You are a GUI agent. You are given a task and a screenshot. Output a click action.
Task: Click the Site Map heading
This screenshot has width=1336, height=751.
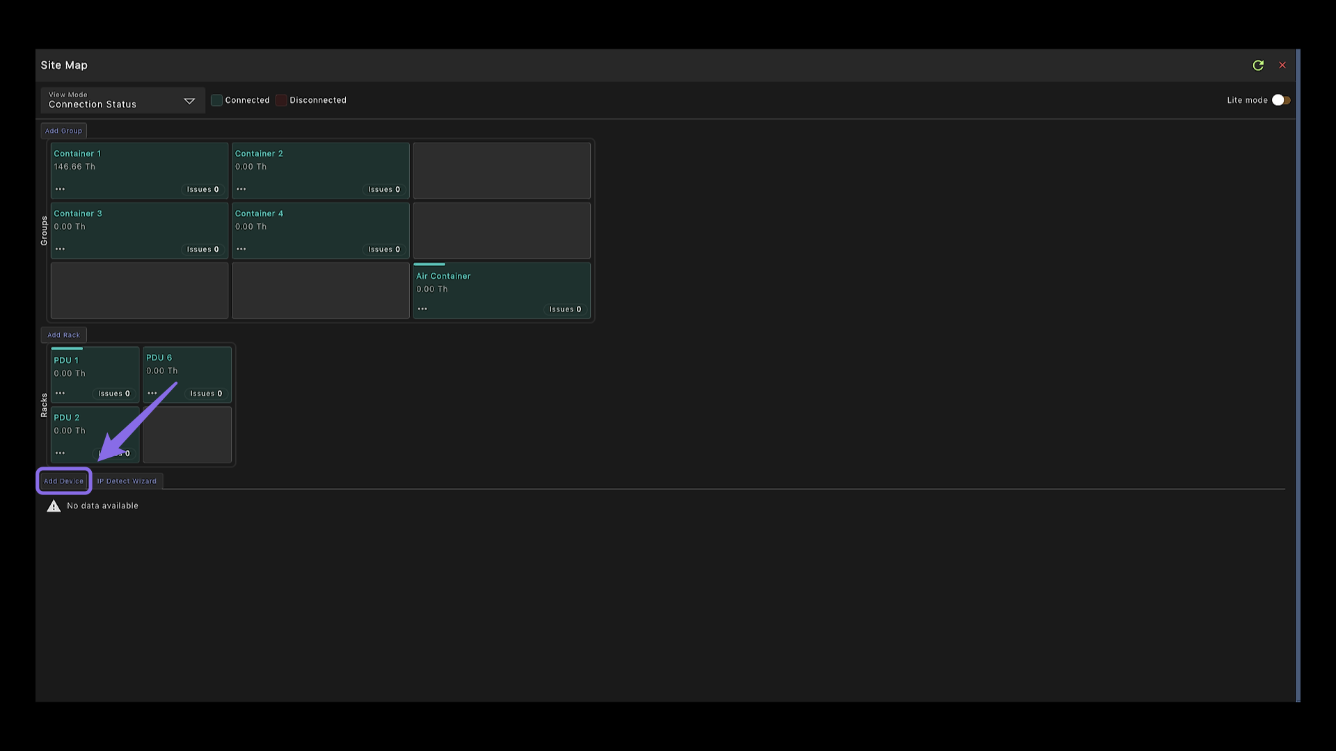[x=64, y=65]
